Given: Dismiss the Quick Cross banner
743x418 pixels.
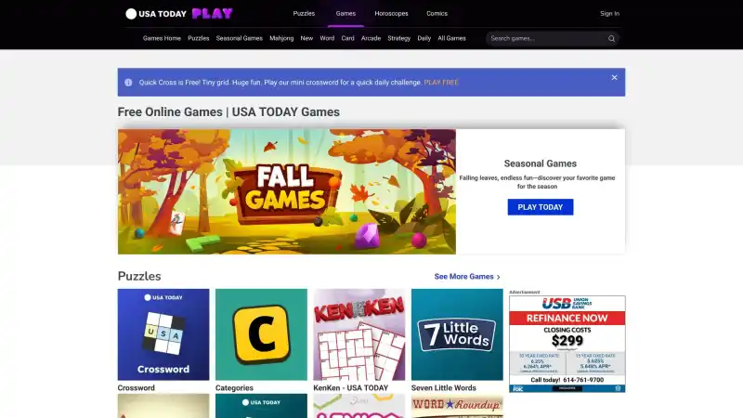Looking at the screenshot, I should point(614,78).
